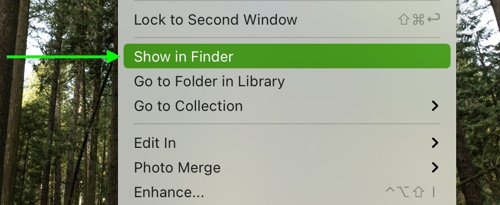Screen dimensions: 500x205
Task: Click the Option key symbol beside Enhance
Action: tap(403, 192)
